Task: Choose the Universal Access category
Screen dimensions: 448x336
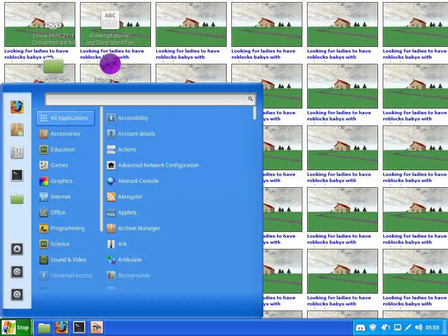Action: click(x=66, y=276)
